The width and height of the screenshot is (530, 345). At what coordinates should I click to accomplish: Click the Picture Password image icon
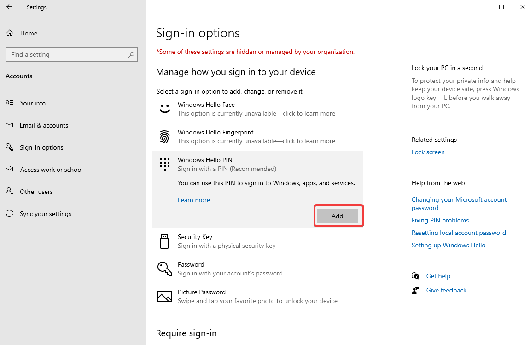(164, 296)
